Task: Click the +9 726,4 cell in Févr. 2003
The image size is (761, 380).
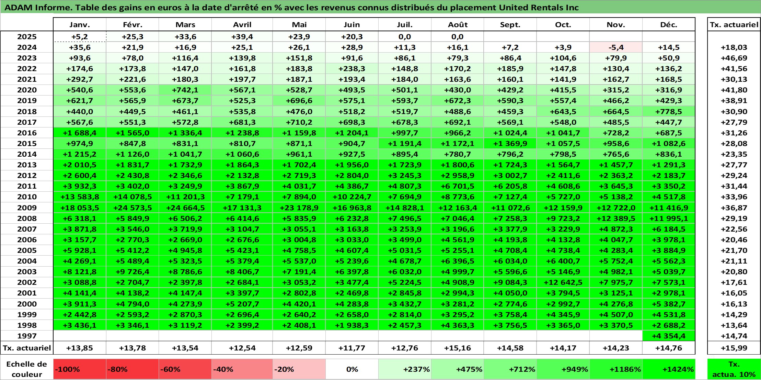Action: click(132, 271)
